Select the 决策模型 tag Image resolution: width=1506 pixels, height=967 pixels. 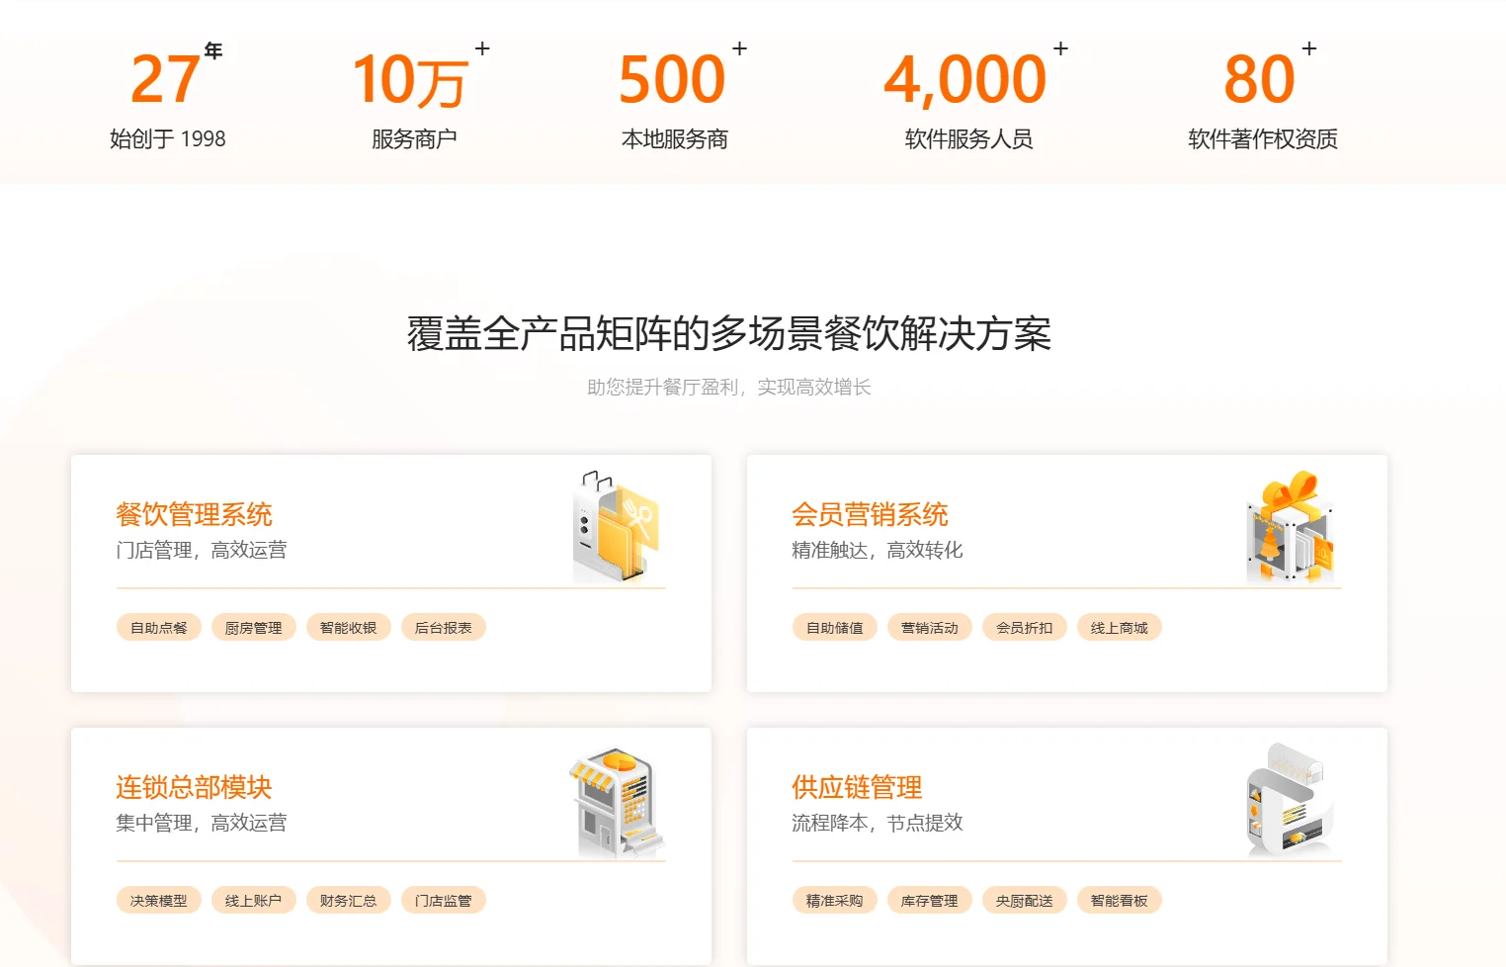point(159,901)
